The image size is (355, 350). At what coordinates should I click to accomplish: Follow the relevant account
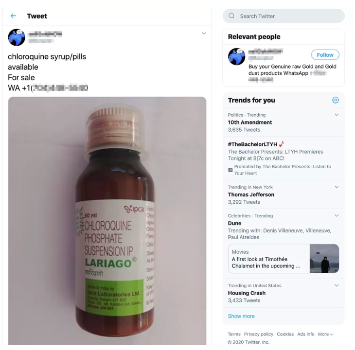[x=325, y=55]
